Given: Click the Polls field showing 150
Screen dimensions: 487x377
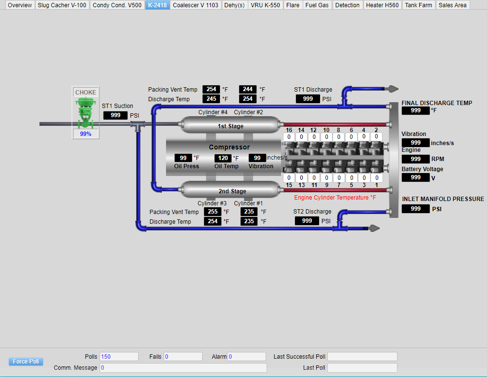Looking at the screenshot, I should point(119,356).
